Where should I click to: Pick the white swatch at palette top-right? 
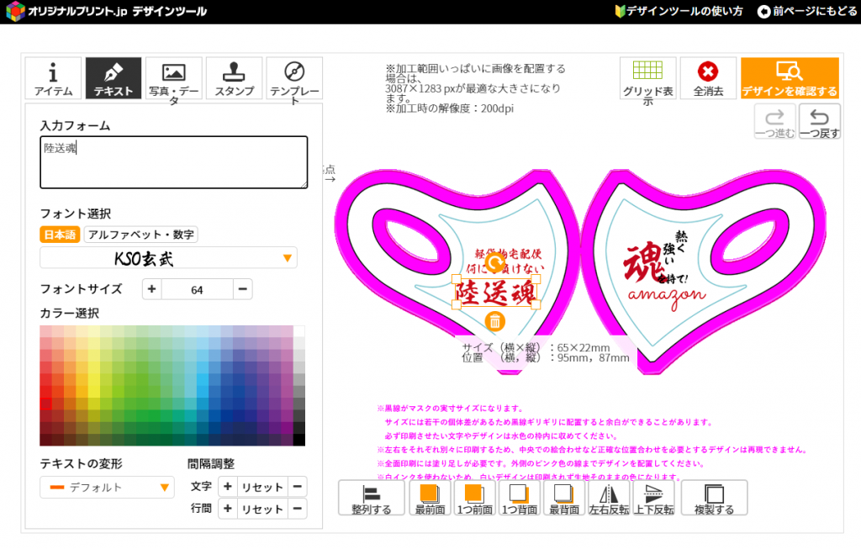(298, 331)
